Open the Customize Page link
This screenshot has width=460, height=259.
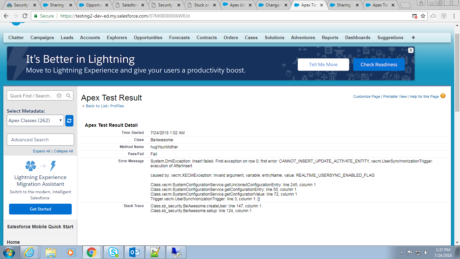pos(367,96)
